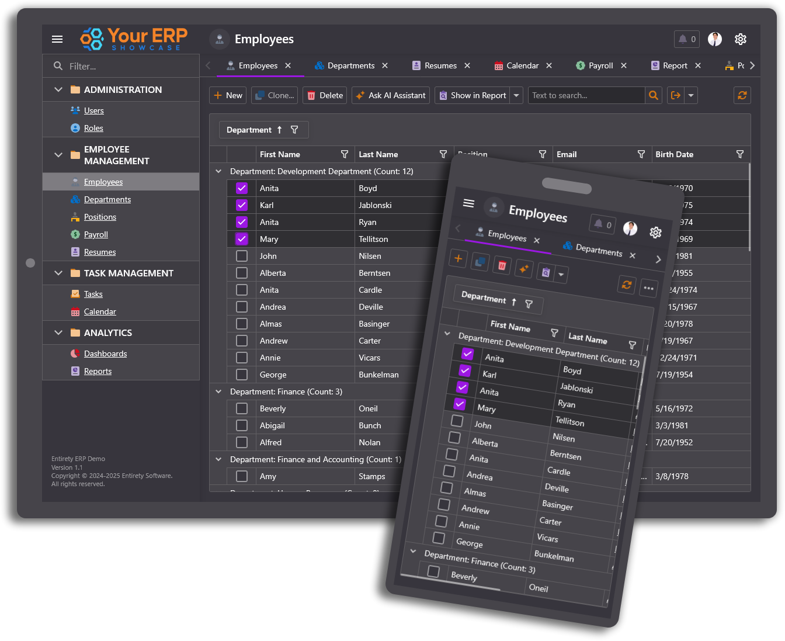Open settings gear in desktop header
The height and width of the screenshot is (641, 785).
(741, 39)
